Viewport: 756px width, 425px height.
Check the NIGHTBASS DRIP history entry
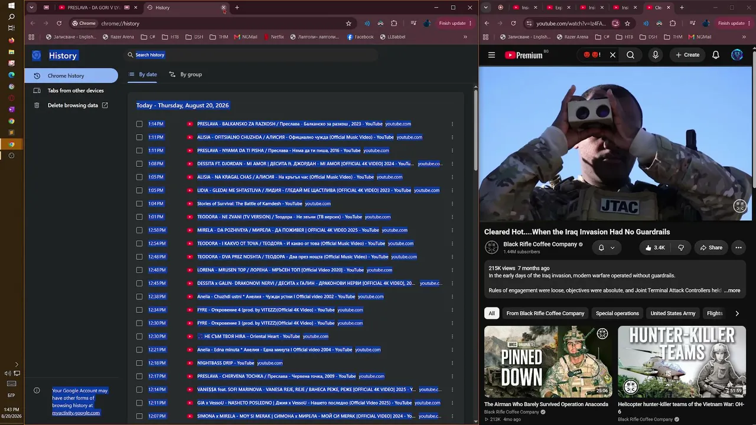[139, 363]
